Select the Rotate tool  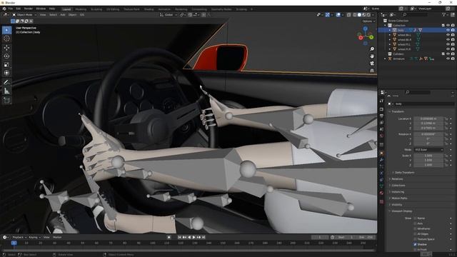tap(6, 56)
